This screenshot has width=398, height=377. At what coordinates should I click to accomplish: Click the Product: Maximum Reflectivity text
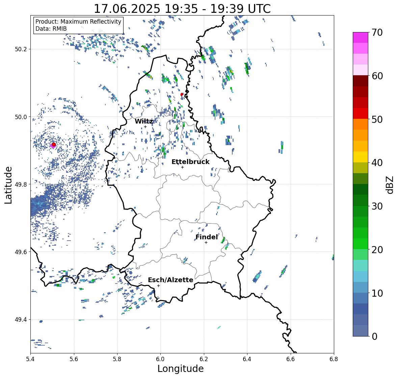(78, 22)
